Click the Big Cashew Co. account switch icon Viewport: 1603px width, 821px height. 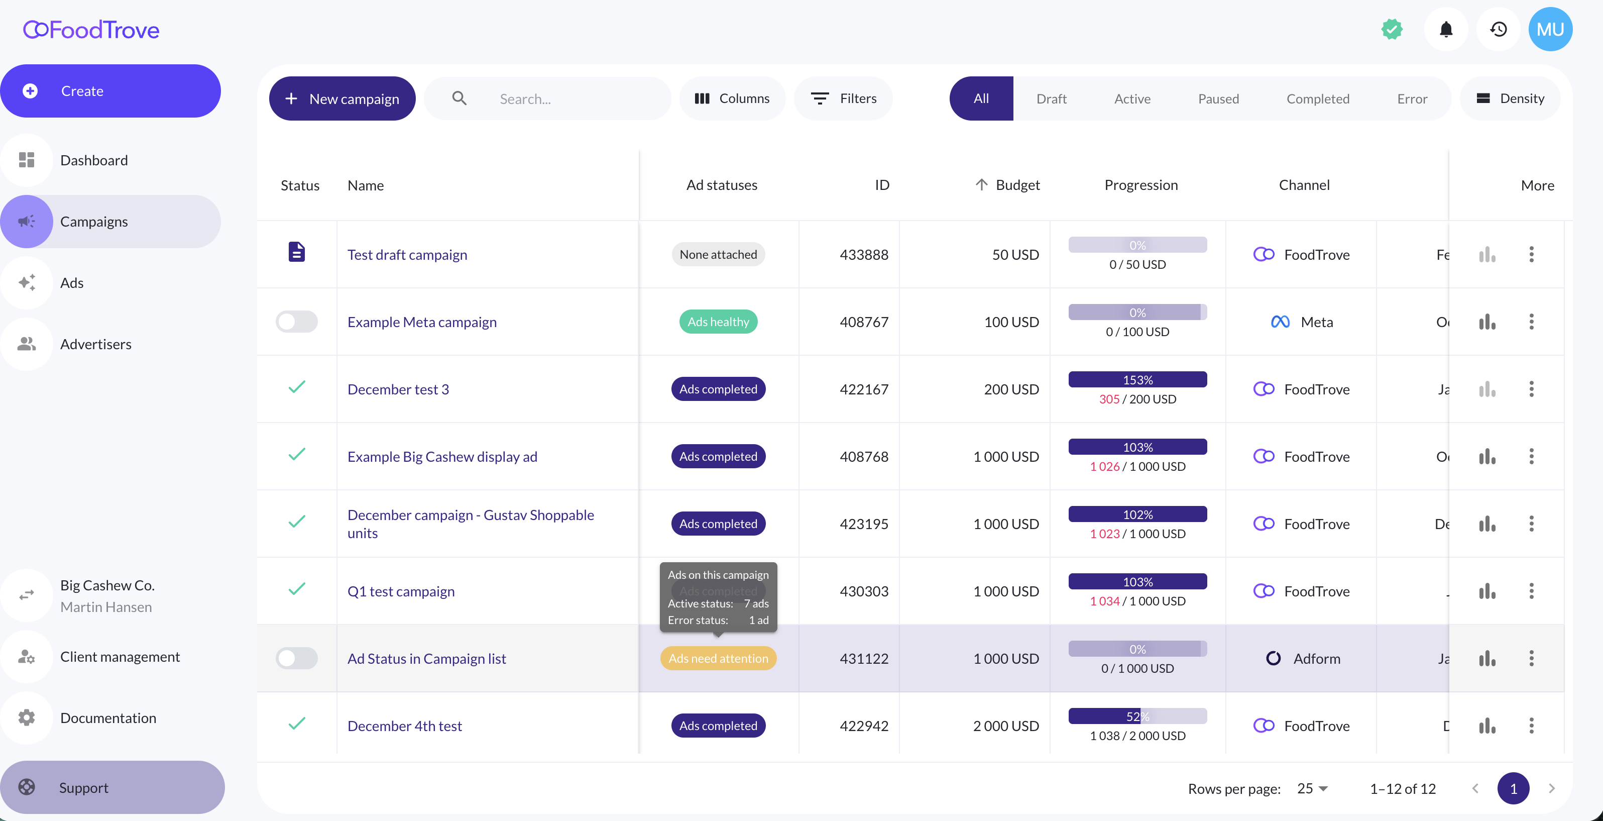tap(27, 595)
